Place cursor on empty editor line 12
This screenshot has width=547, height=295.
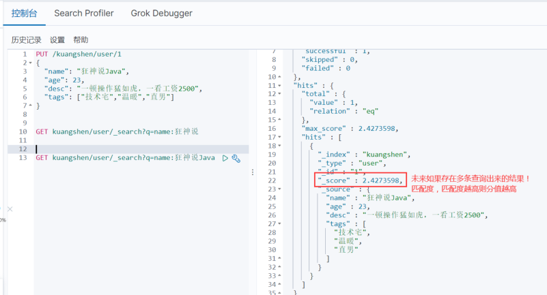click(137, 149)
